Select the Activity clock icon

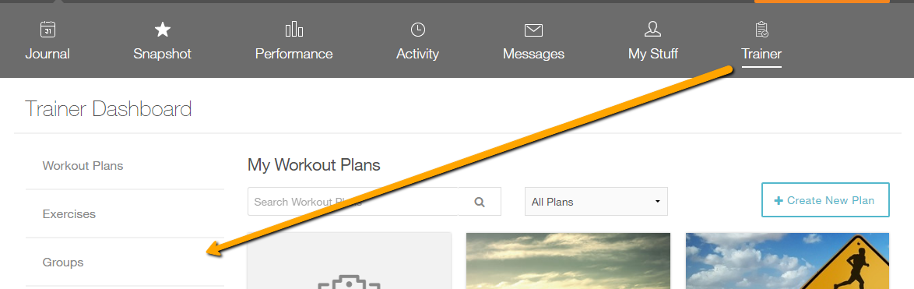417,29
